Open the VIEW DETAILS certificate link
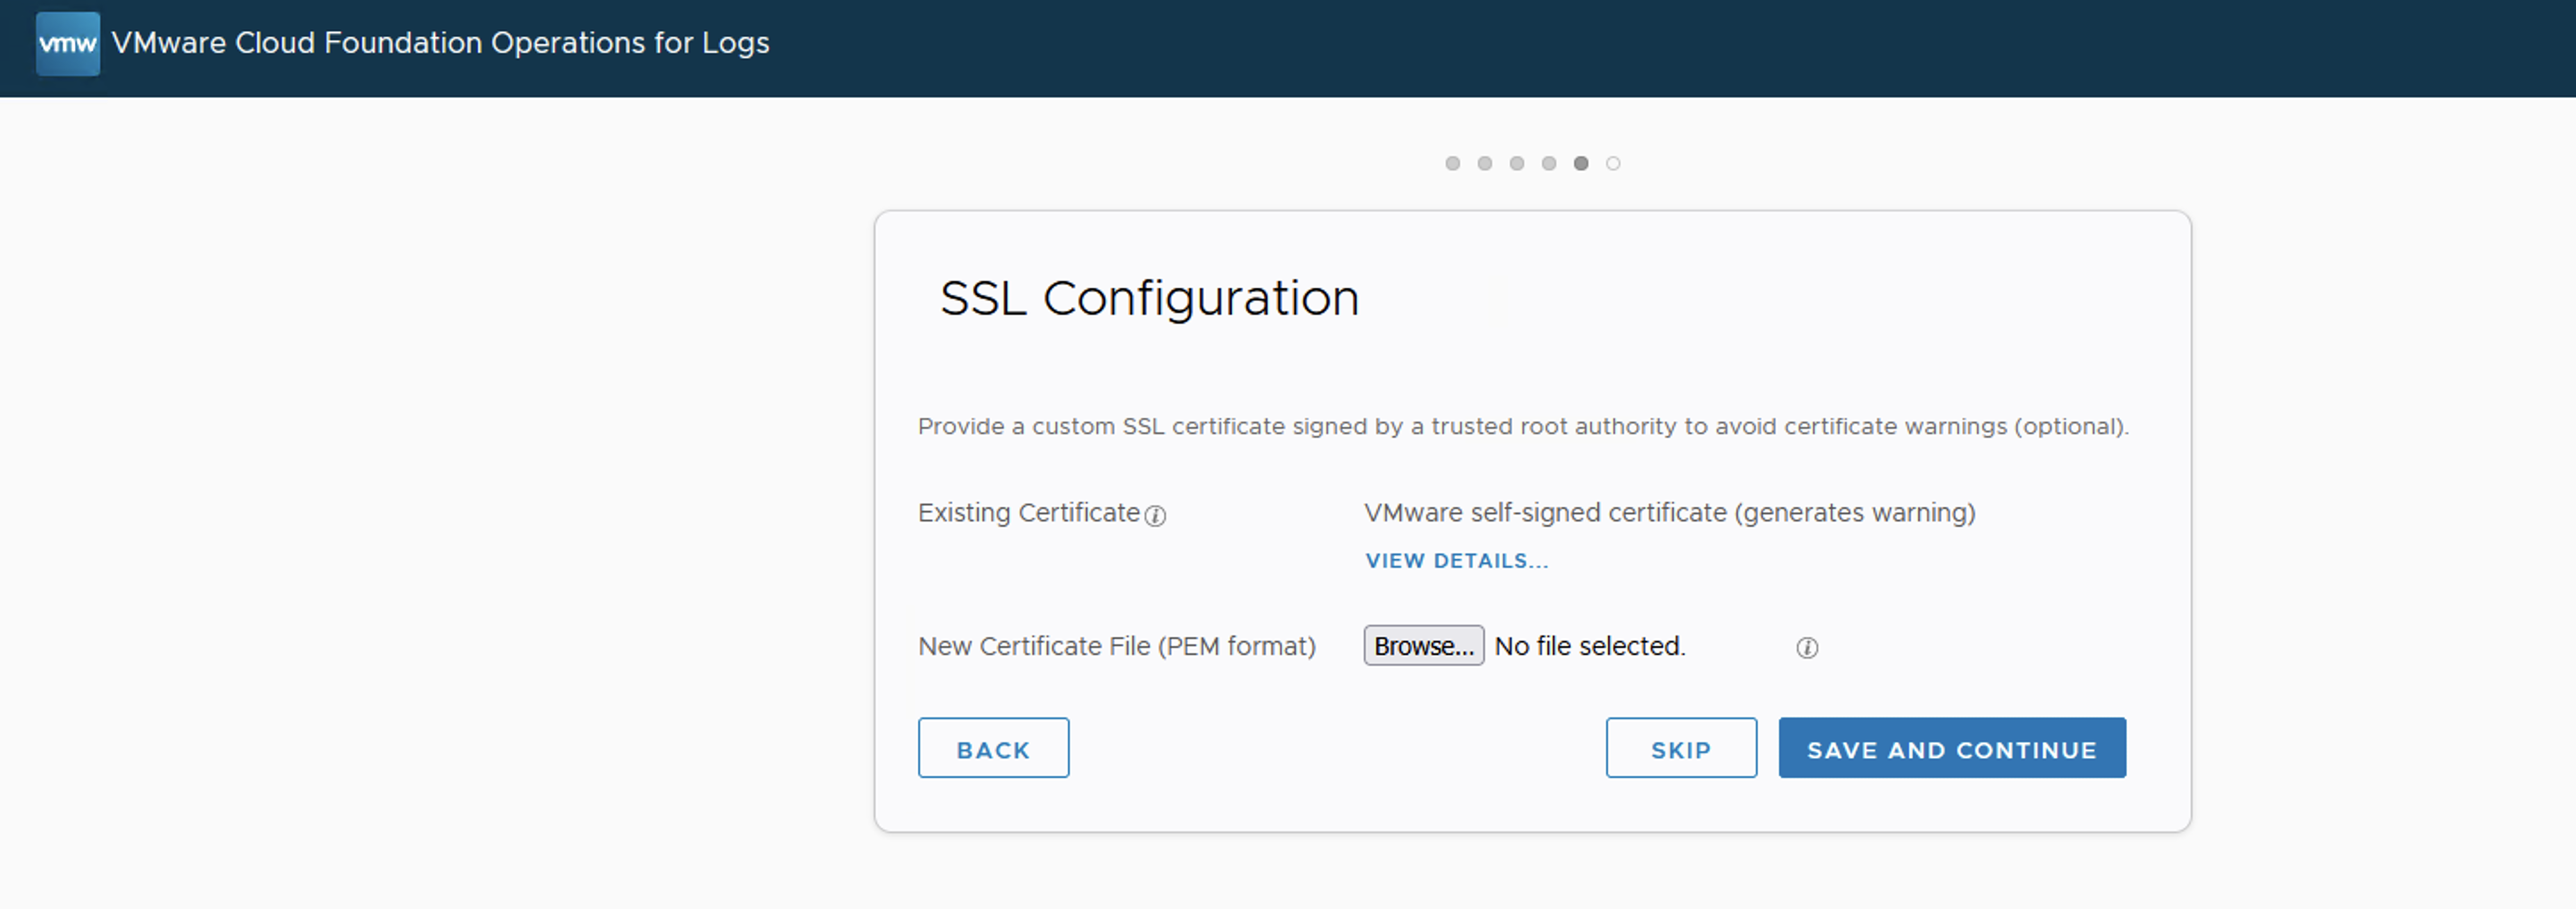 (1456, 561)
